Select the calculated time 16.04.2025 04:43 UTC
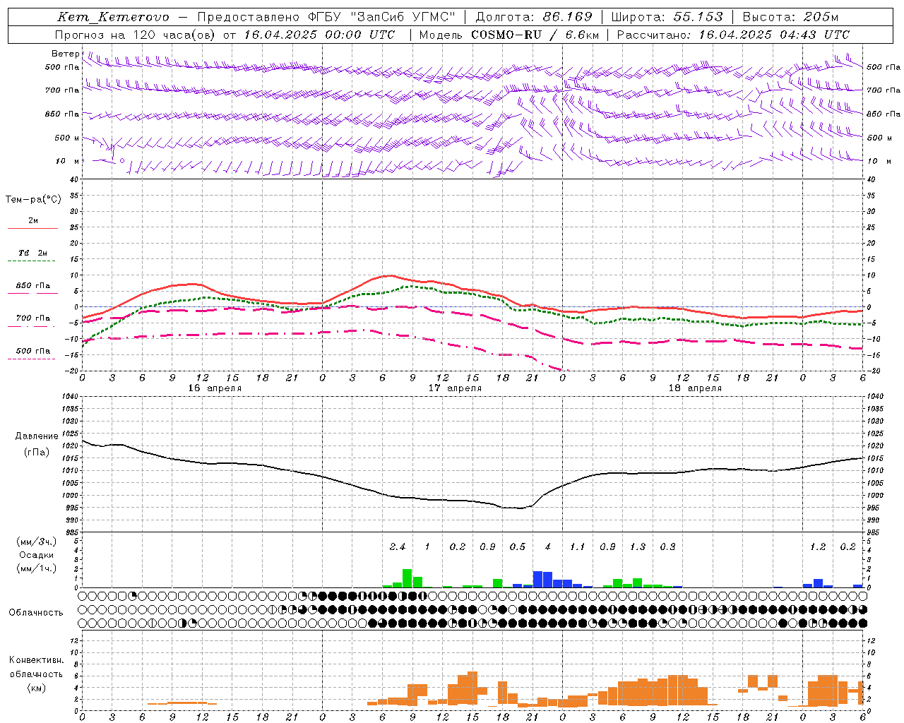This screenshot has width=904, height=723. point(774,35)
